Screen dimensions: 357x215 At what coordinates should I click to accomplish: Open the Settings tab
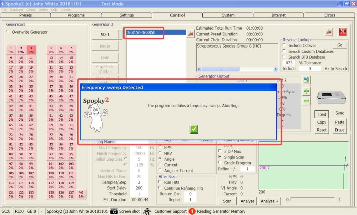pyautogui.click(x=127, y=15)
